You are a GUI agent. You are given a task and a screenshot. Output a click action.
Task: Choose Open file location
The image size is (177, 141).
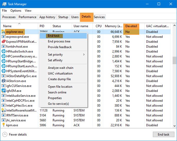tap(63, 87)
